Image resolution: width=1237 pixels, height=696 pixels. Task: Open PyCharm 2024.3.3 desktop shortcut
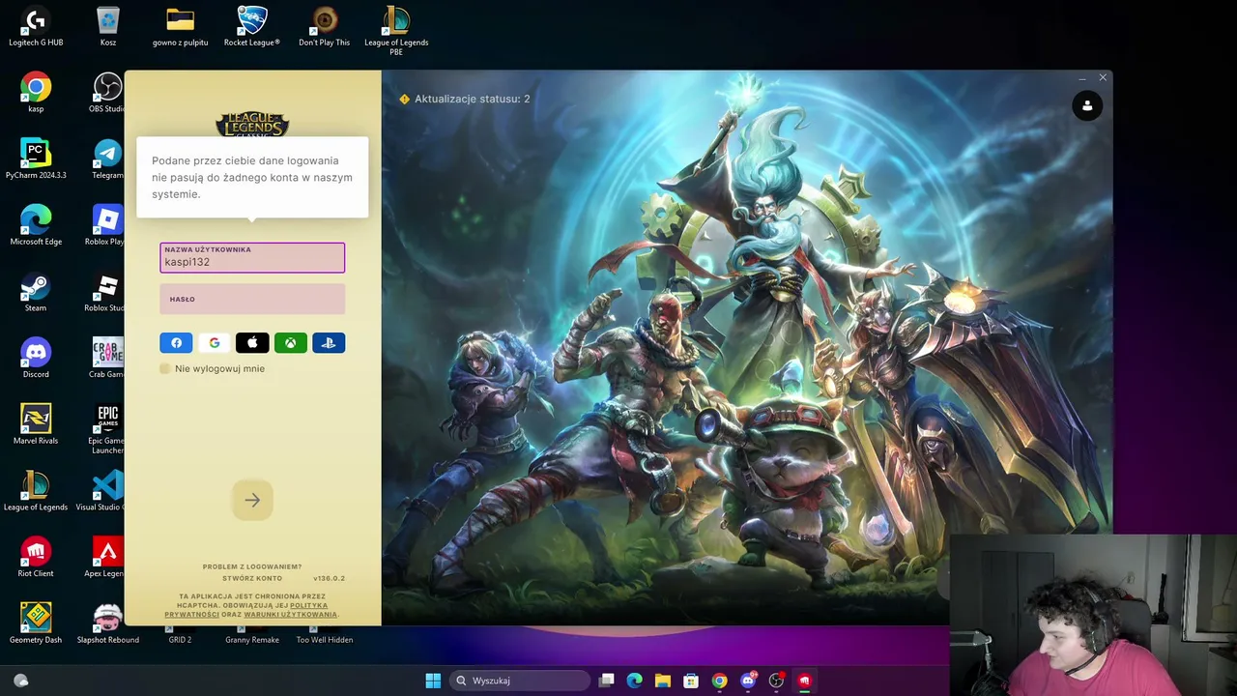click(36, 159)
